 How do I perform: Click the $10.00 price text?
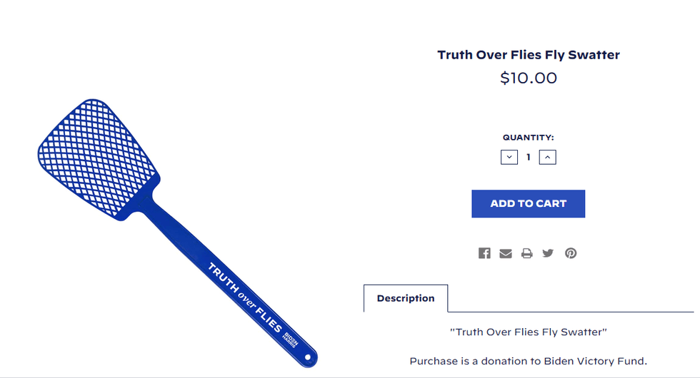pyautogui.click(x=529, y=78)
